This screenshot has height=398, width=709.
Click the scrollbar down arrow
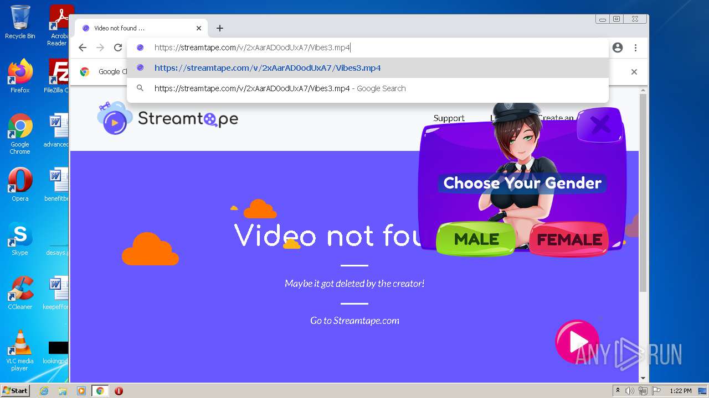643,378
